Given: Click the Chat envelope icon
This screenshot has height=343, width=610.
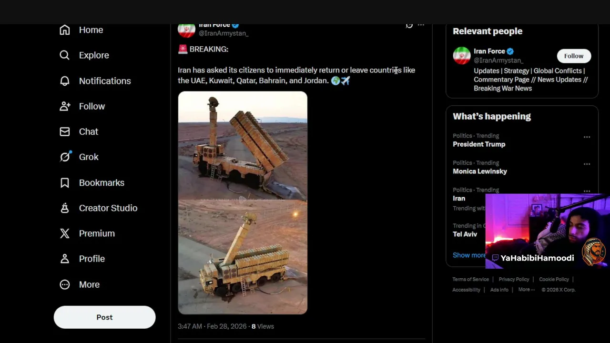Looking at the screenshot, I should 65,131.
